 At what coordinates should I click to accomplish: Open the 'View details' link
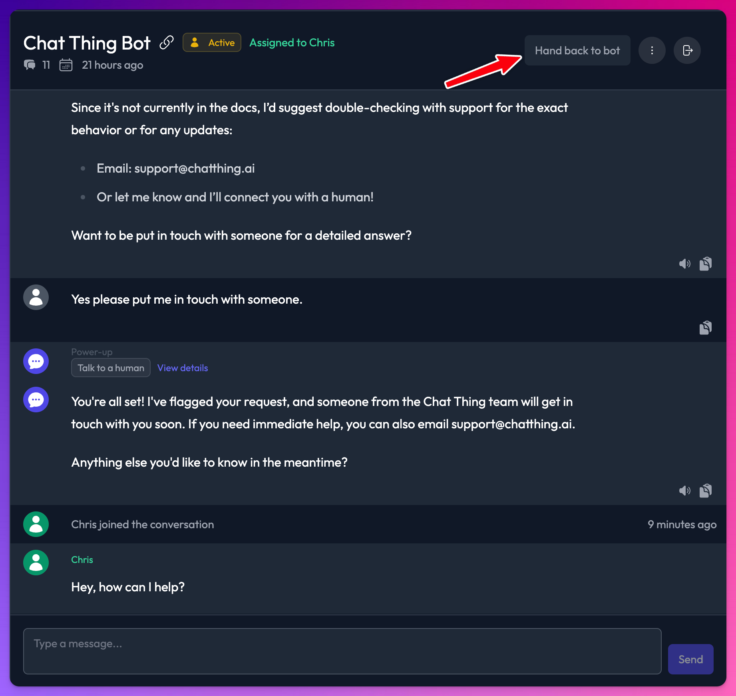182,368
